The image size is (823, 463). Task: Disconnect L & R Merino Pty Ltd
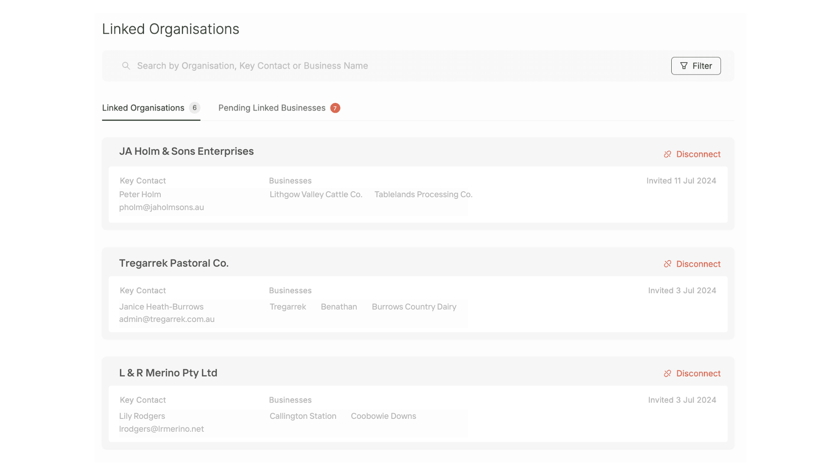tap(698, 373)
